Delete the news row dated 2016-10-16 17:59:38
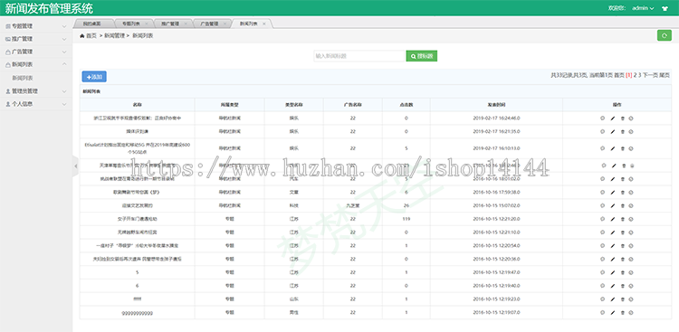 [x=622, y=192]
